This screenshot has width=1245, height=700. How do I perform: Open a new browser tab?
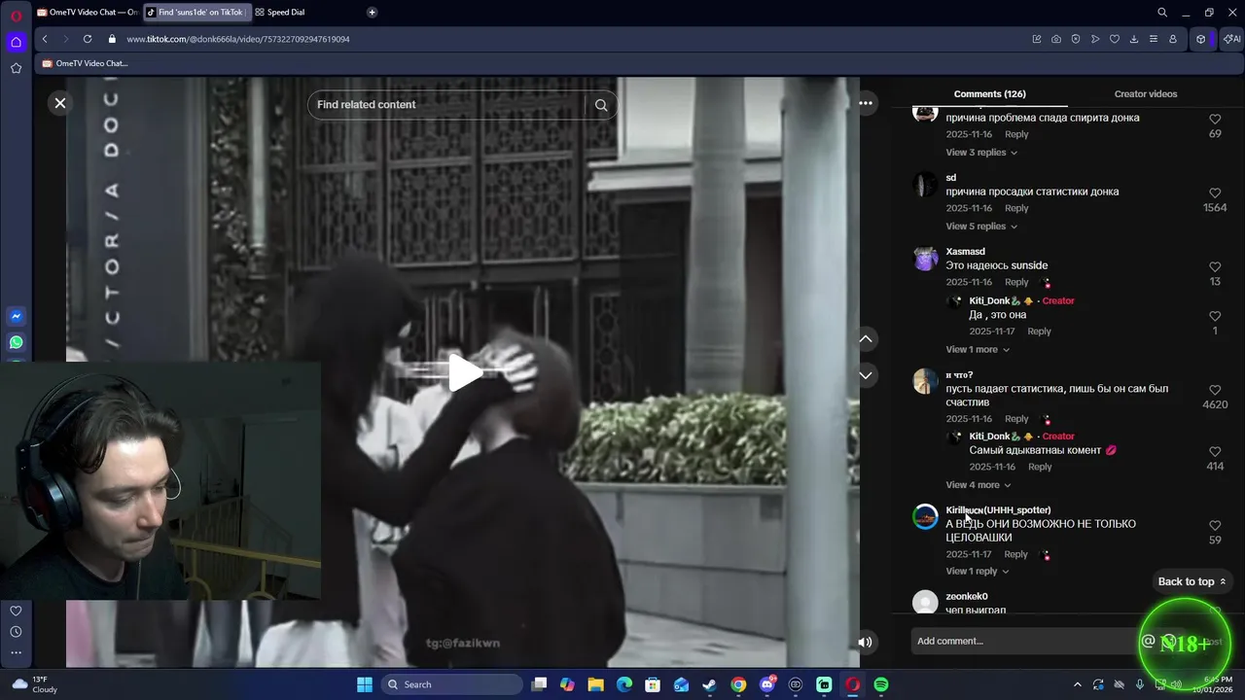point(372,13)
